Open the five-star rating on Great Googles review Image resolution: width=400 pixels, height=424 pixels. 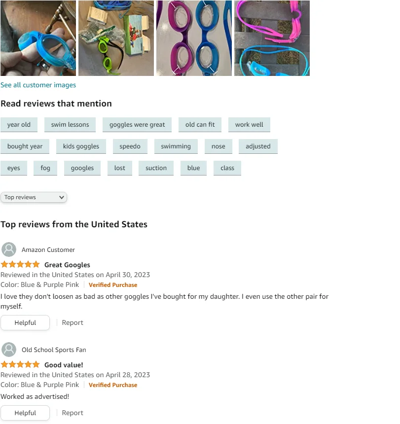(x=20, y=264)
